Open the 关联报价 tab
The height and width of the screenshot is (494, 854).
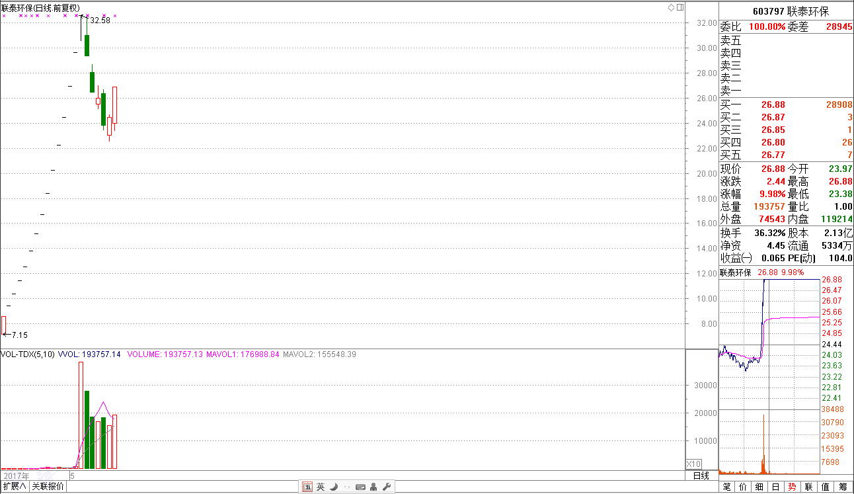pos(48,487)
